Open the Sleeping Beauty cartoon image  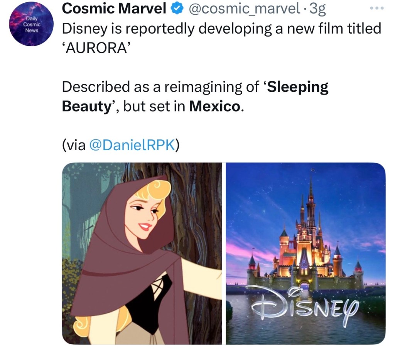point(142,253)
